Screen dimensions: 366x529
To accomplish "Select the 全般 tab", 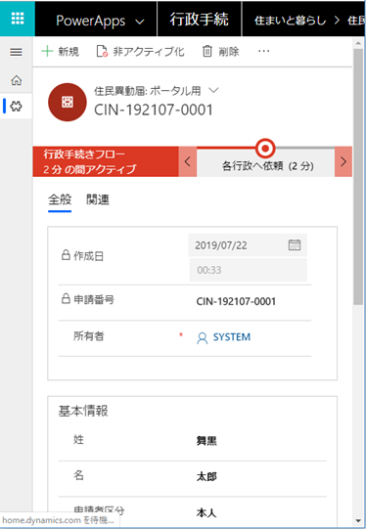I will tap(60, 199).
